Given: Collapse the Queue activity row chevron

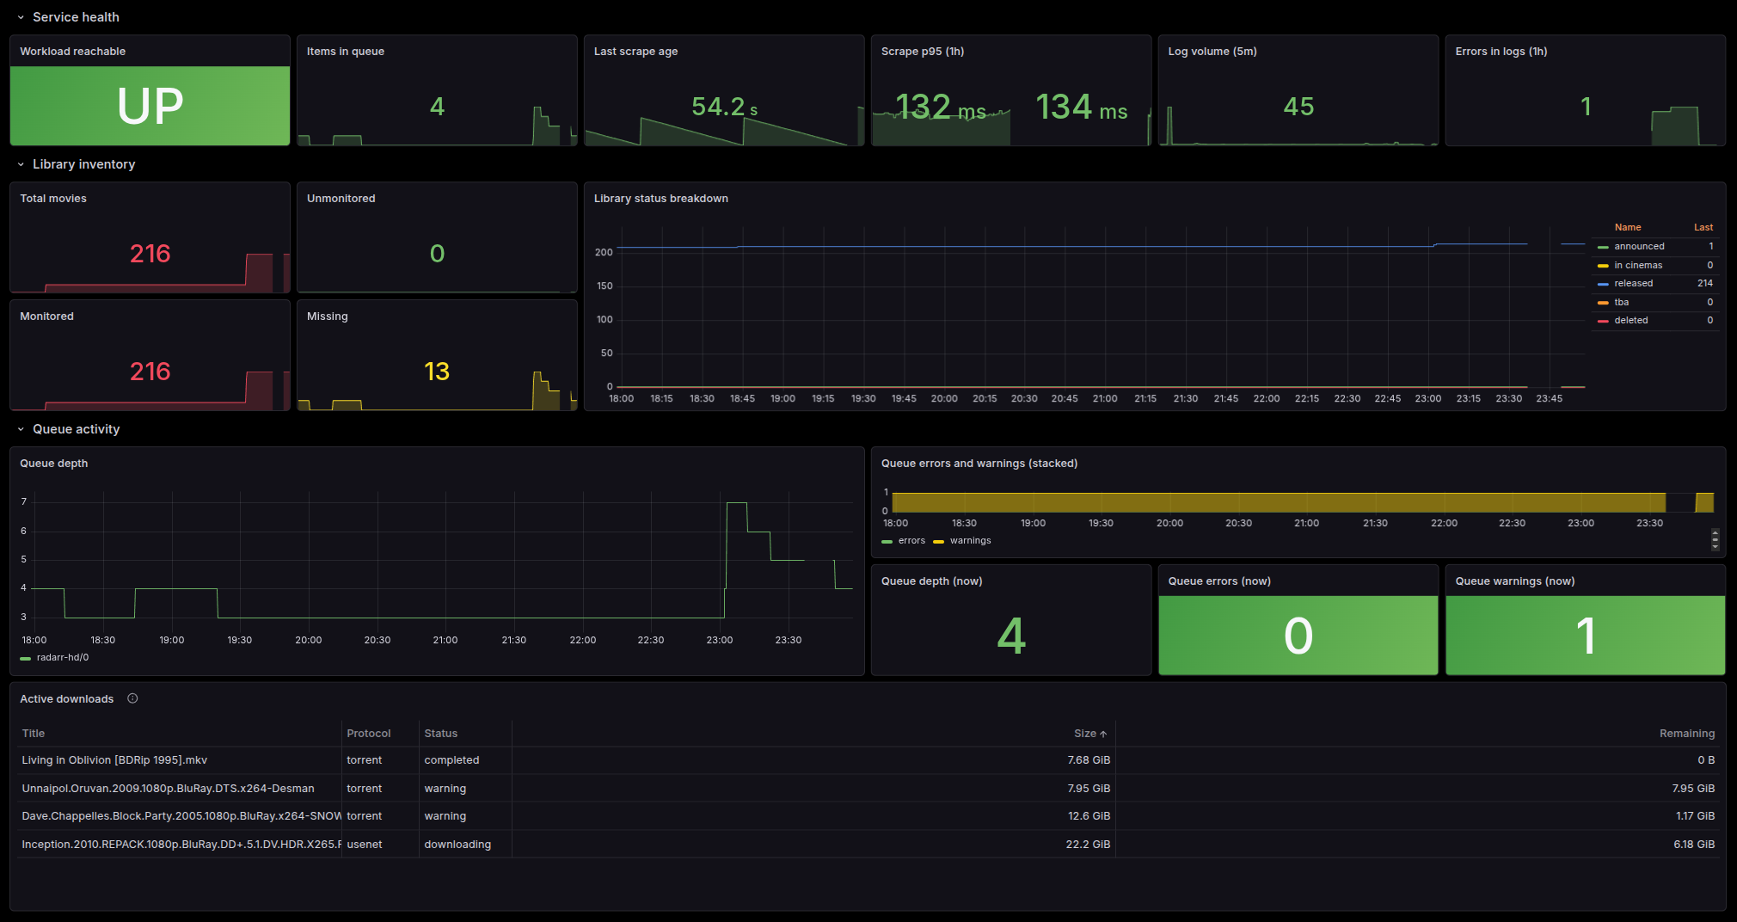Looking at the screenshot, I should [x=21, y=429].
